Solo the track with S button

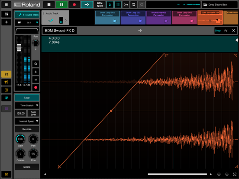(36, 72)
